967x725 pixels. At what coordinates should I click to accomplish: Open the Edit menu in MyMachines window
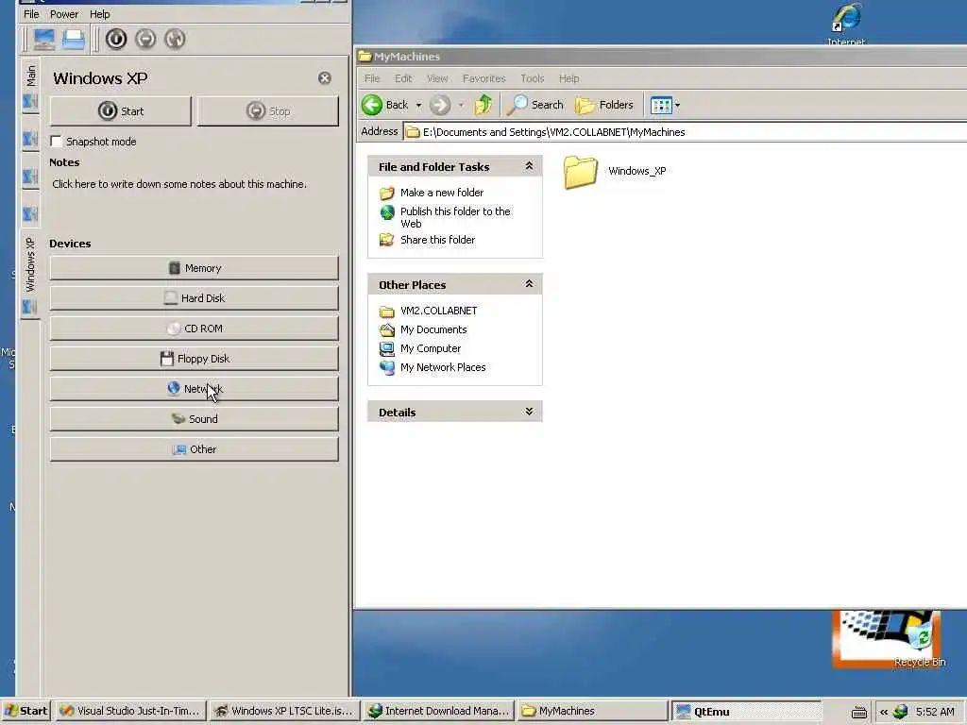coord(403,79)
